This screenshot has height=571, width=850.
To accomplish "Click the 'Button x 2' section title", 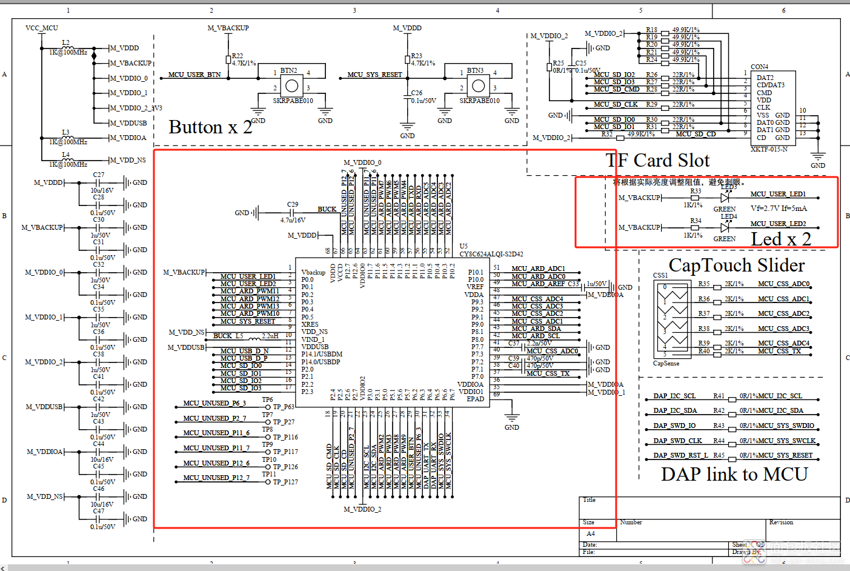I will [x=210, y=127].
